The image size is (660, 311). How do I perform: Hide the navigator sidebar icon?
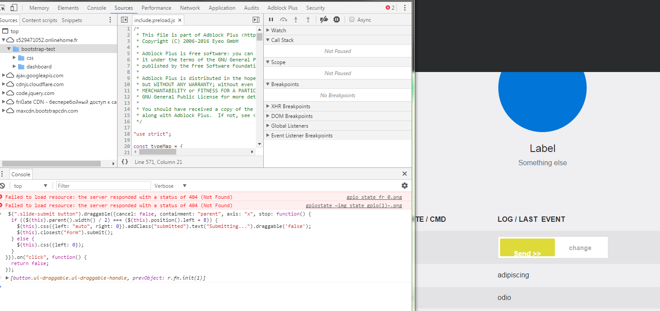tap(124, 20)
